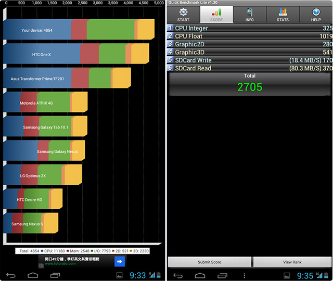Click the View Rank button

(292, 262)
